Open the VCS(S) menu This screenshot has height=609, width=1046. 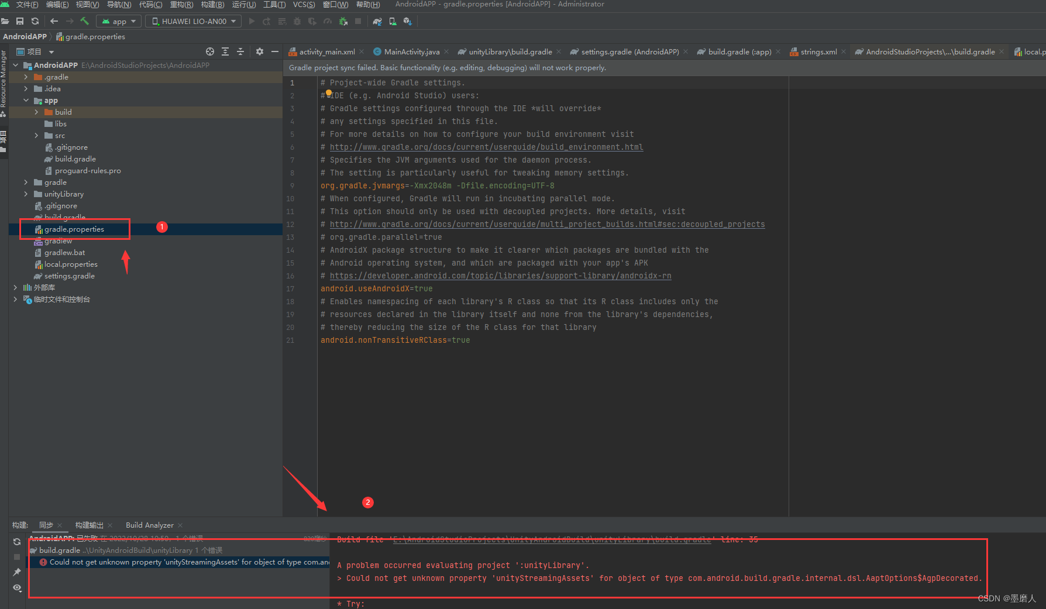click(304, 4)
